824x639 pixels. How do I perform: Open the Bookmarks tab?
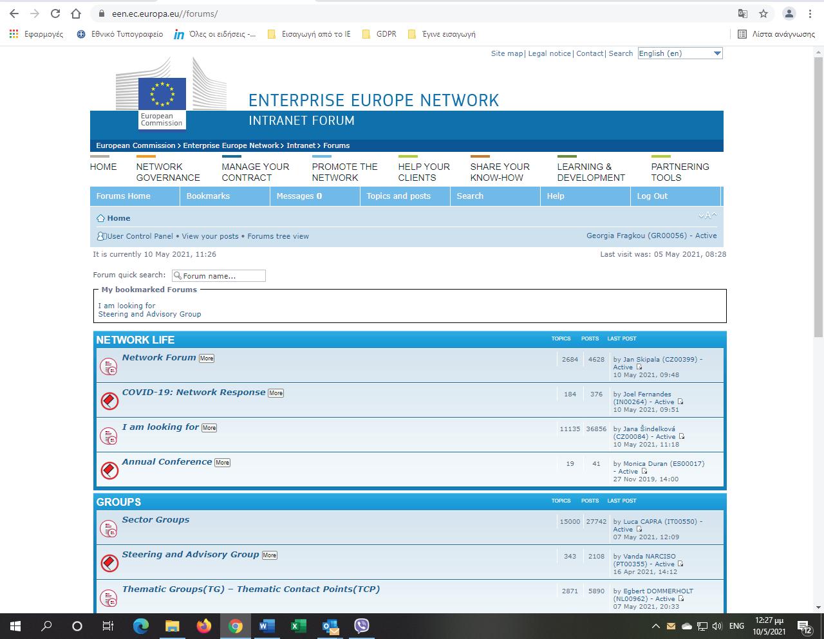click(225, 196)
